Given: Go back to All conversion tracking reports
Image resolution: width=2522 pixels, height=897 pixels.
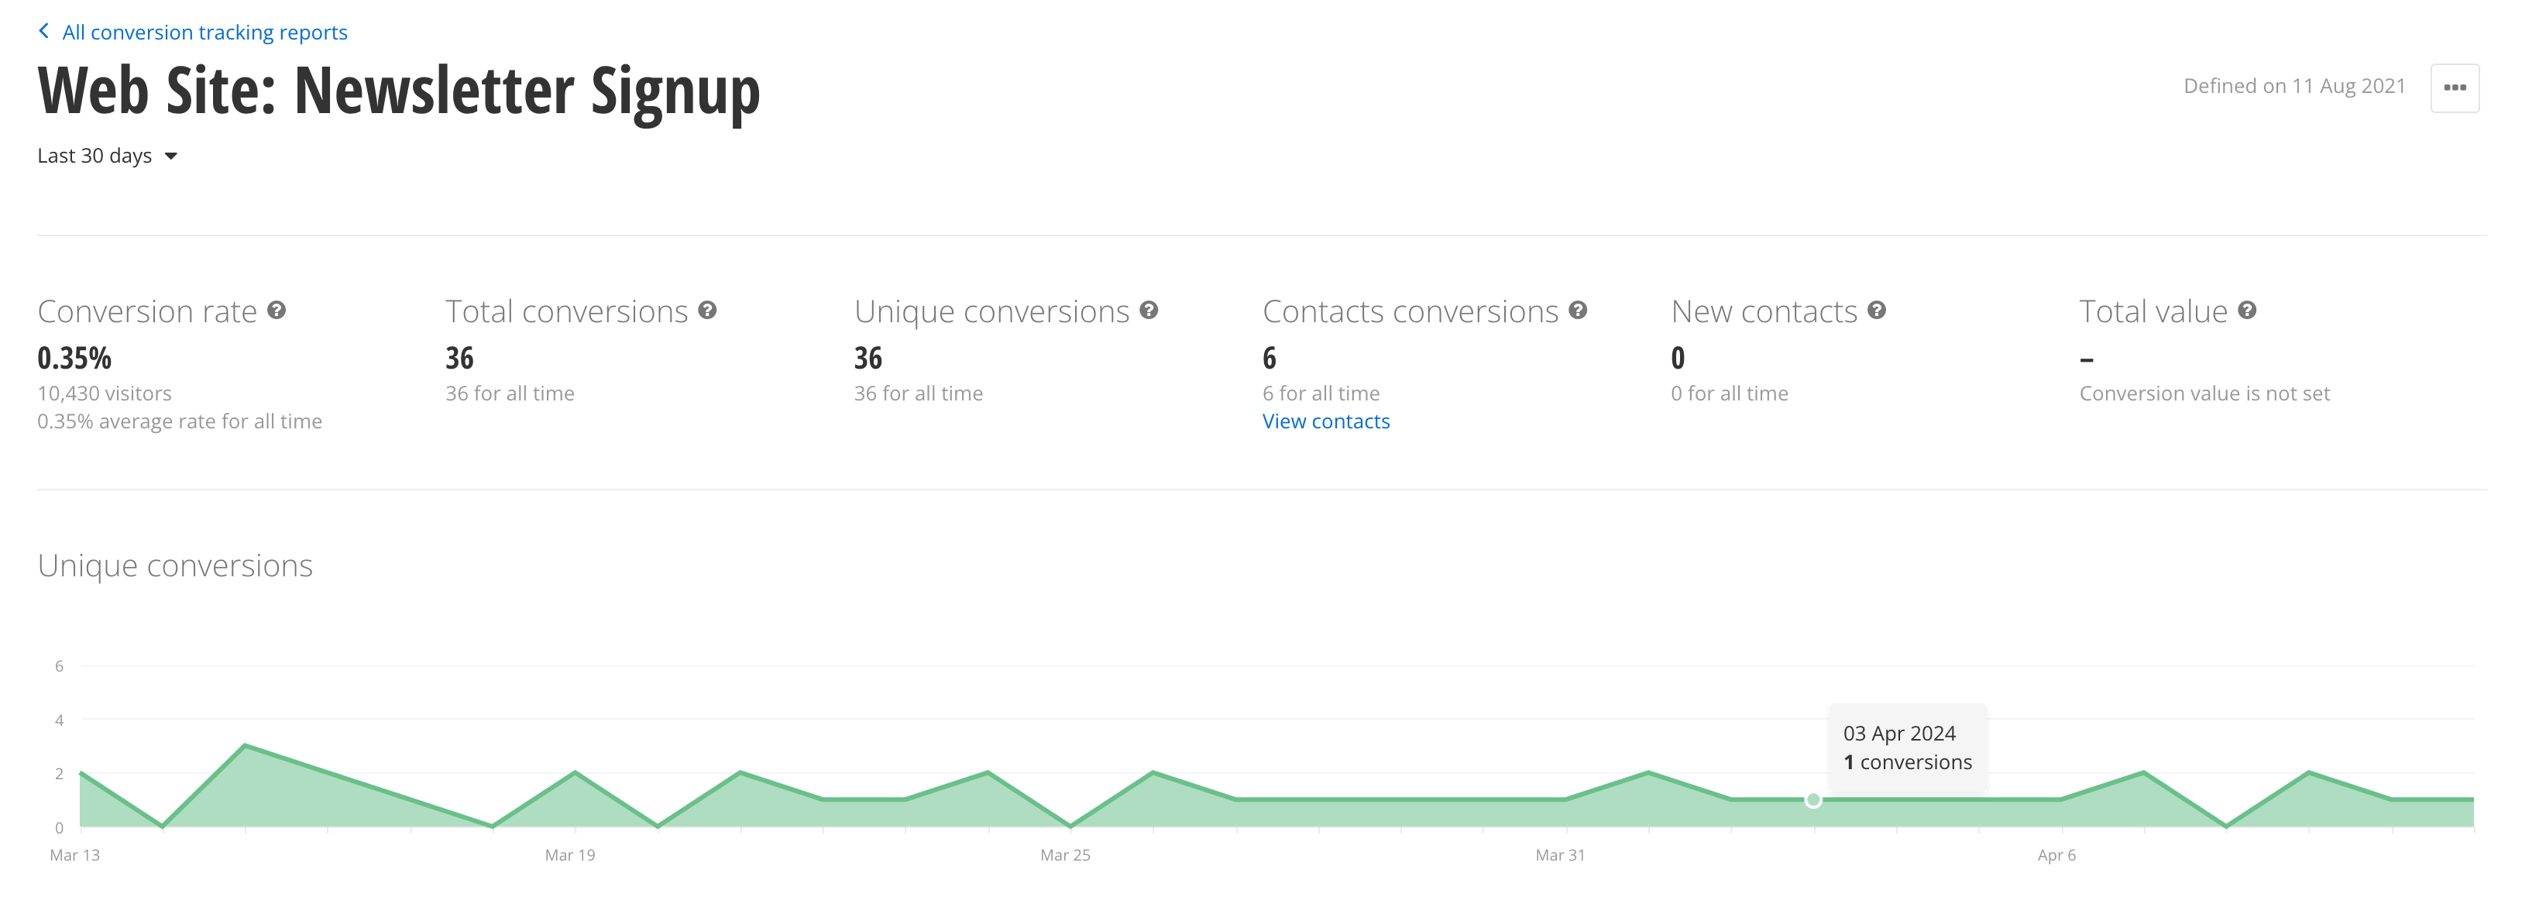Looking at the screenshot, I should (x=204, y=33).
